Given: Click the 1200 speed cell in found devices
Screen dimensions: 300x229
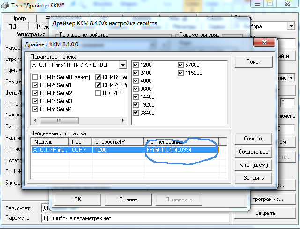Looking at the screenshot, I should 118,150.
